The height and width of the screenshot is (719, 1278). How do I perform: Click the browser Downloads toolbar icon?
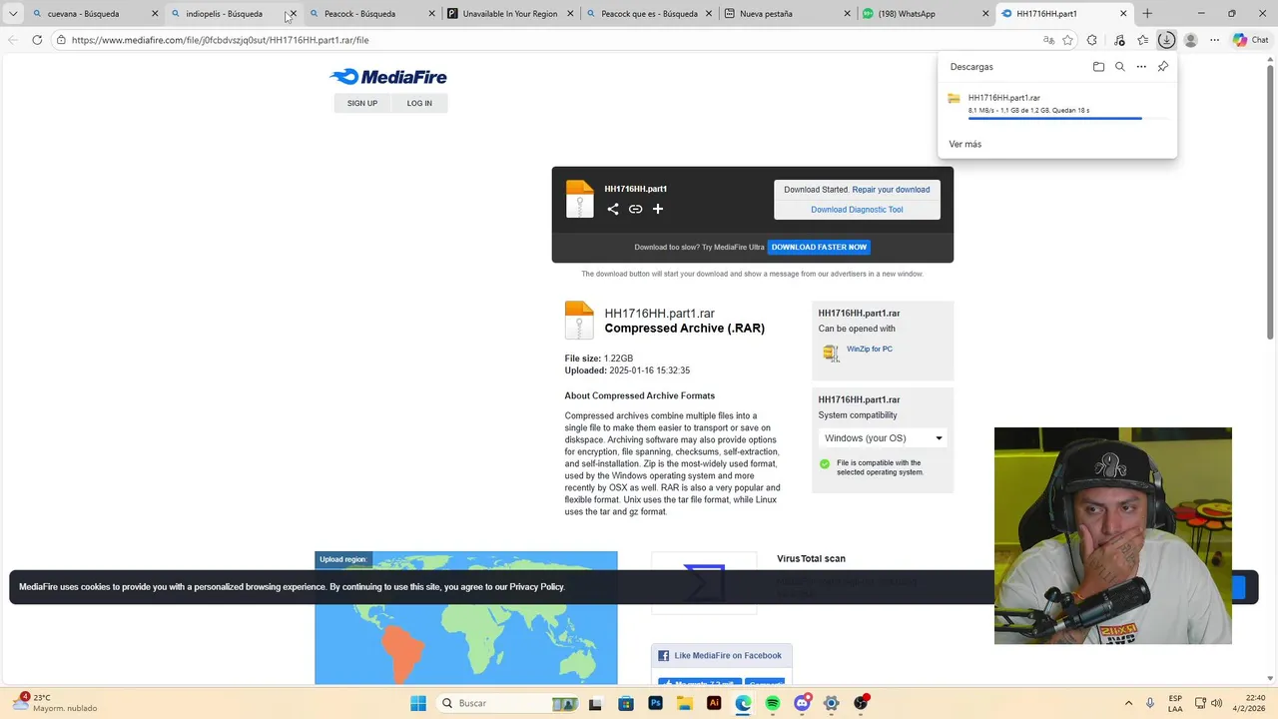[1166, 40]
